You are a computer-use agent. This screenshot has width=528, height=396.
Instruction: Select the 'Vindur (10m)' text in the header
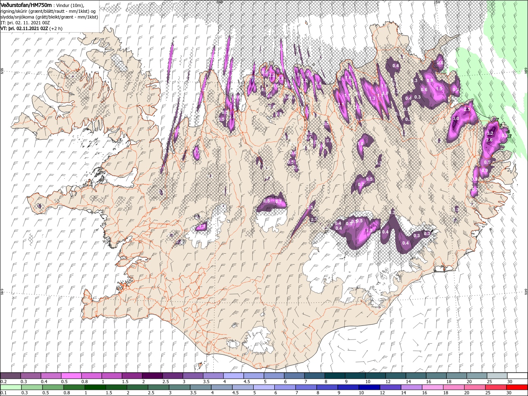tap(70, 5)
